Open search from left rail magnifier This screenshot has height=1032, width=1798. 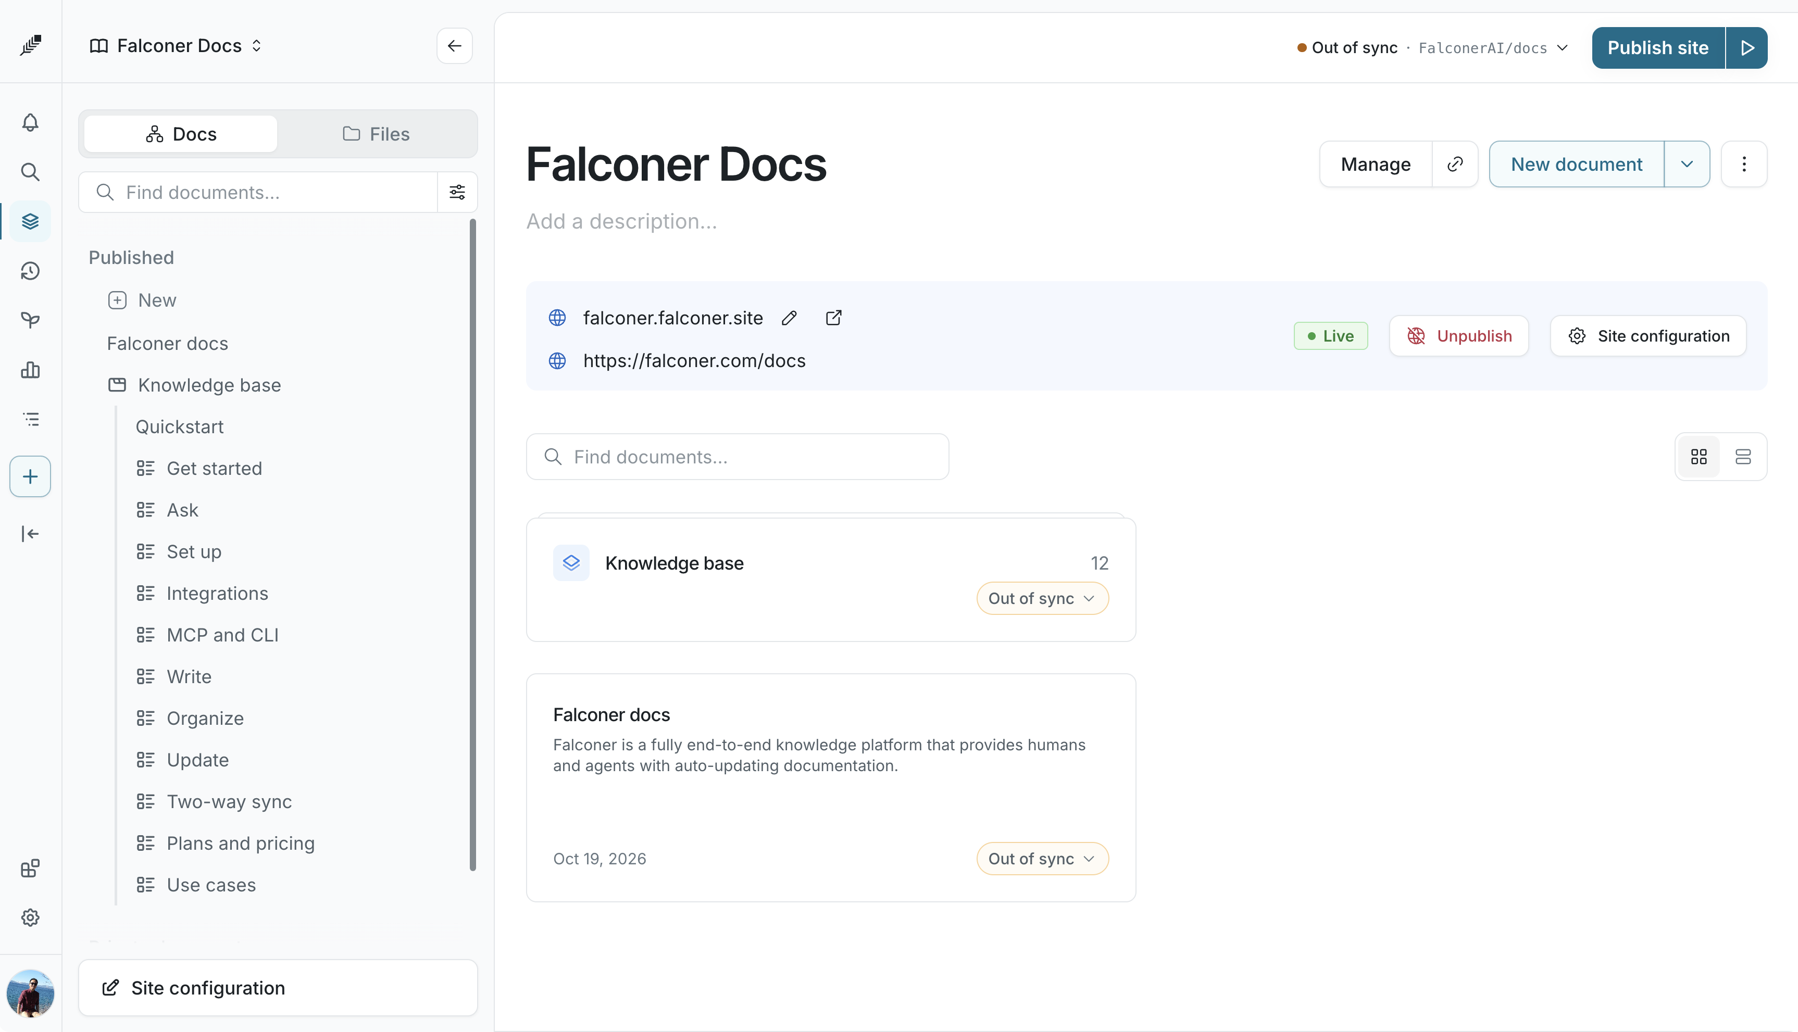pyautogui.click(x=30, y=171)
